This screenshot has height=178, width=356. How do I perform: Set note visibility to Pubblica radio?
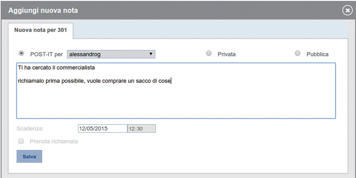(298, 53)
